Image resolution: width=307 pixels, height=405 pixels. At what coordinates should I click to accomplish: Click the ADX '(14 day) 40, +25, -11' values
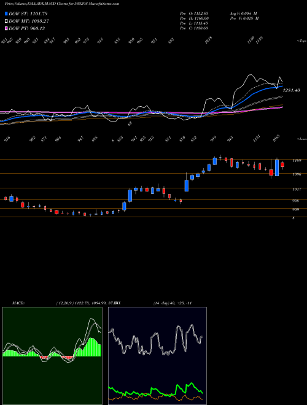tap(173, 303)
